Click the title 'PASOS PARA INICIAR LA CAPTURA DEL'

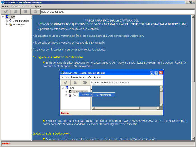click(111, 20)
